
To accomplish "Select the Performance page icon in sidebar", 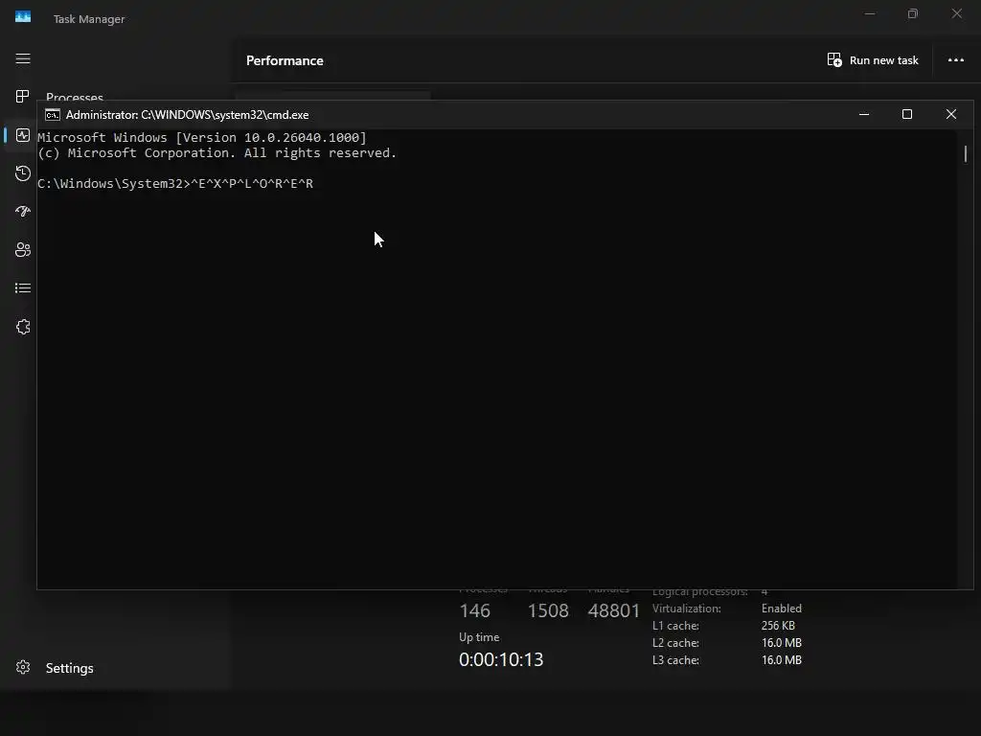I will pos(23,135).
